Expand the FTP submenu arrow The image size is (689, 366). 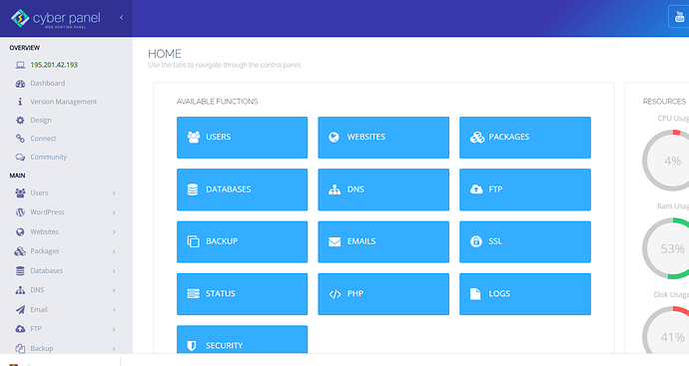(x=114, y=329)
